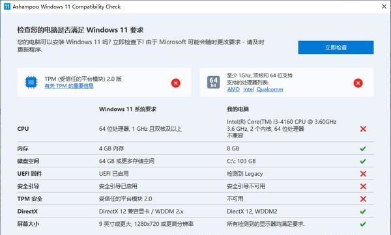This screenshot has height=235, width=391.
Task: Click the TPM (受信任的平台模块) 2.0 版 text
Action: tap(83, 79)
